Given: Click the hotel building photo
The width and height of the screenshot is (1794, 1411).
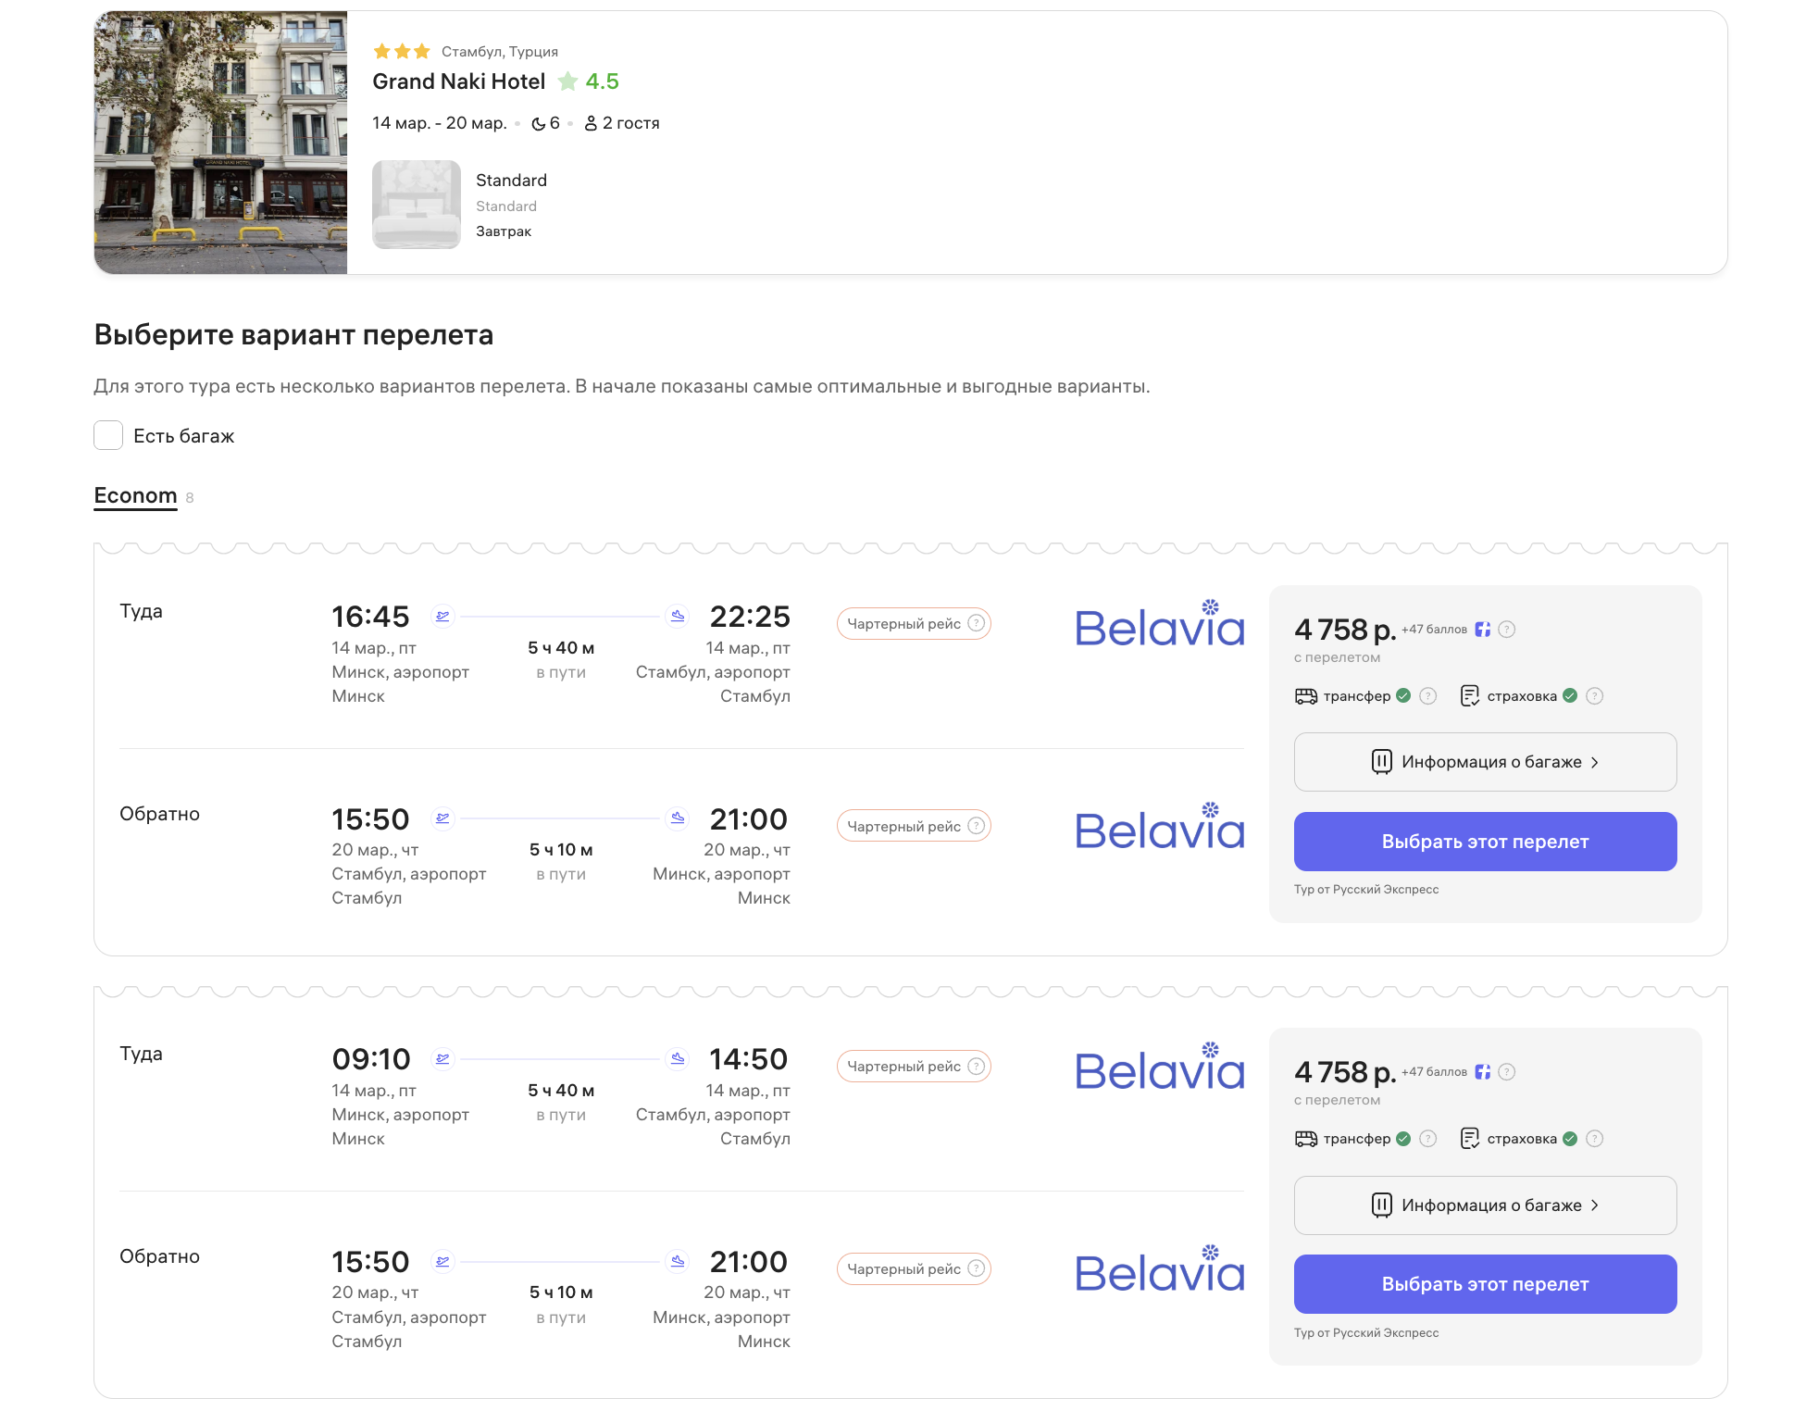Looking at the screenshot, I should point(220,143).
